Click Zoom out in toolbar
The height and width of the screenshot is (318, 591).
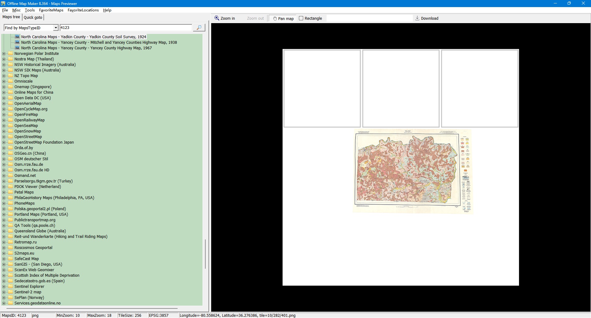(x=255, y=18)
